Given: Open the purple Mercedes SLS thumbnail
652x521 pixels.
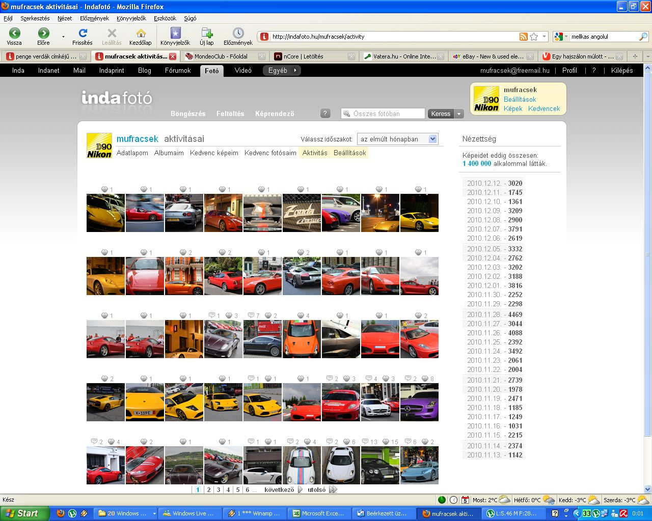Looking at the screenshot, I should pyautogui.click(x=420, y=402).
